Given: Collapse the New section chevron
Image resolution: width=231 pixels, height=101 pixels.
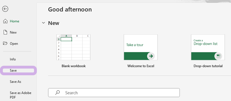Looking at the screenshot, I should 43,23.
